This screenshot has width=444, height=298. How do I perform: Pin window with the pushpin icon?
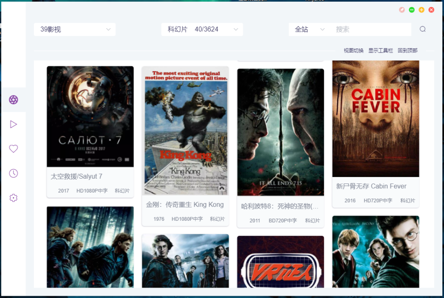[402, 10]
